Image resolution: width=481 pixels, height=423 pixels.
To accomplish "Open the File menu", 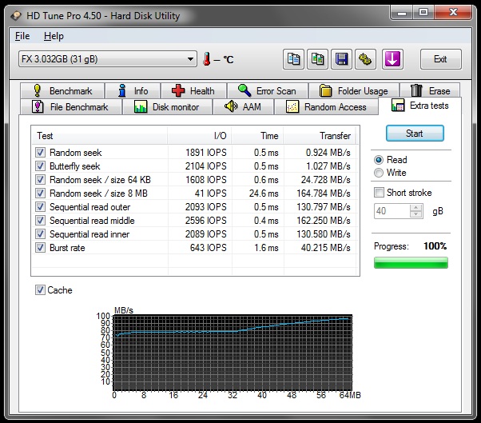I will pyautogui.click(x=22, y=36).
